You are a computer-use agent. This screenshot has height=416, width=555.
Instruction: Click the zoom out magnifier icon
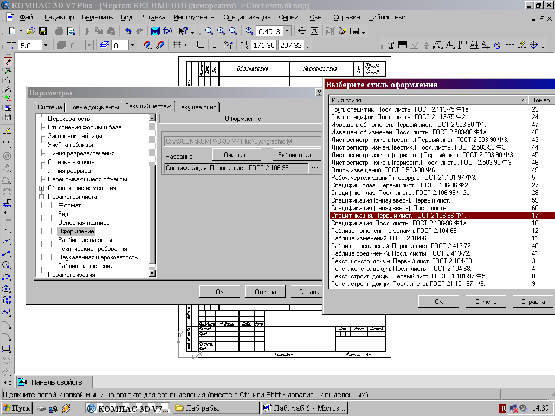coord(233,31)
